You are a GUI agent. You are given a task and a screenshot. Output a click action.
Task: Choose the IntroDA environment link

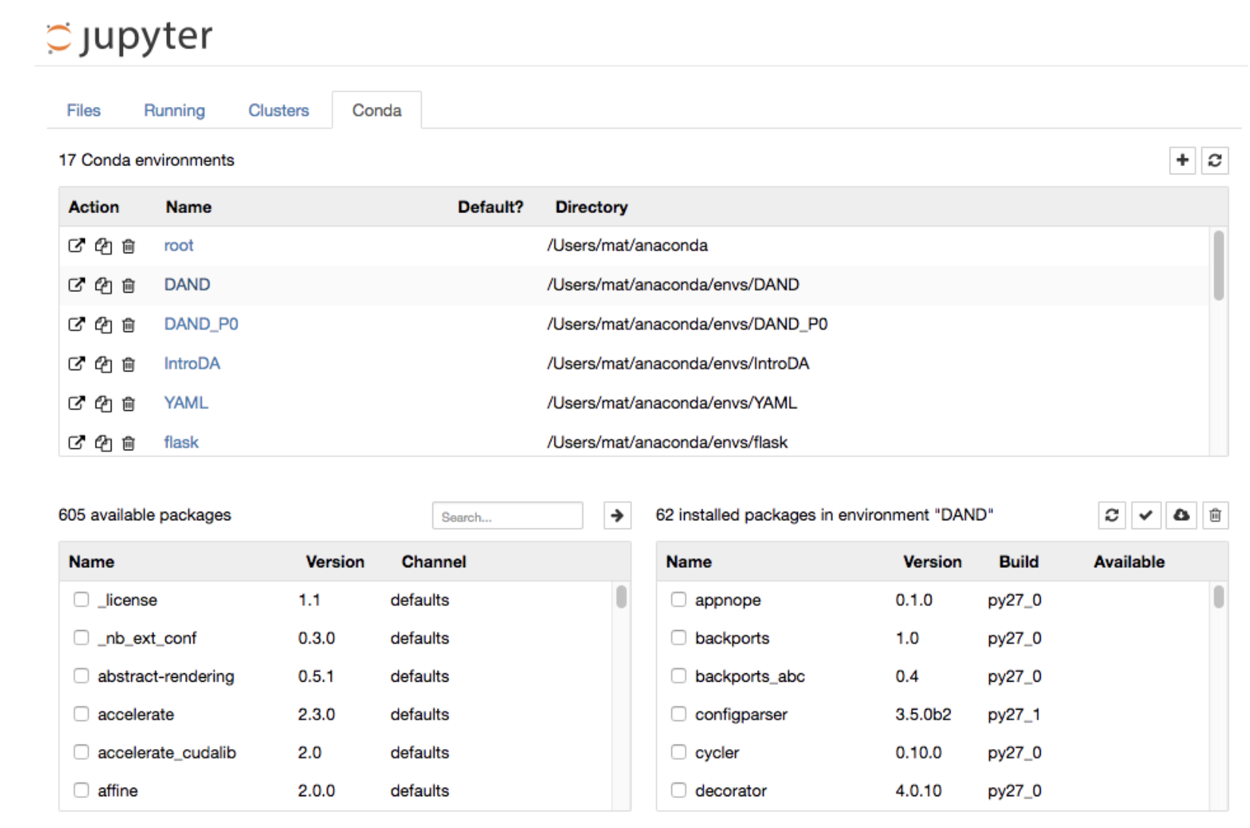pos(192,364)
